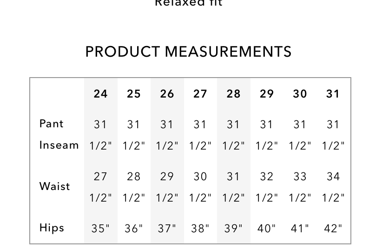Click the Relaxed fit text
369x249 pixels.
188,3
